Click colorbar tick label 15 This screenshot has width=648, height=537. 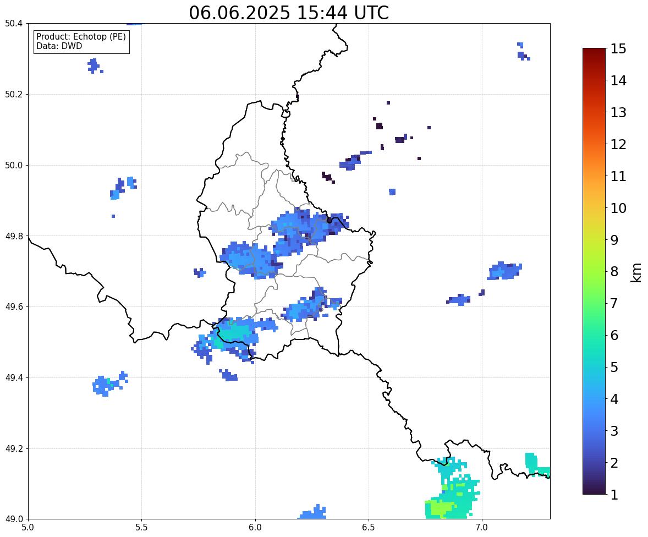pos(618,49)
